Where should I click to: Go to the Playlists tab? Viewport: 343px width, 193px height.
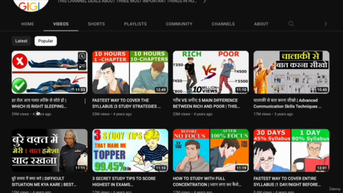tap(136, 24)
